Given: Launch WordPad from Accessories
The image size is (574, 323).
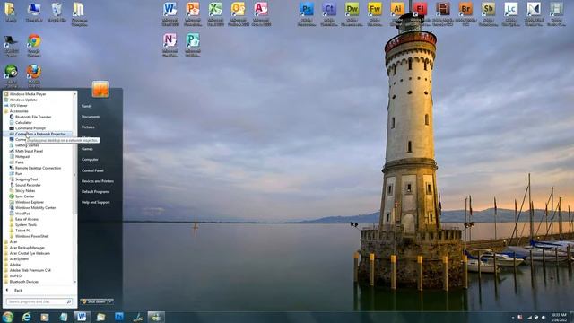Looking at the screenshot, I should tap(22, 214).
